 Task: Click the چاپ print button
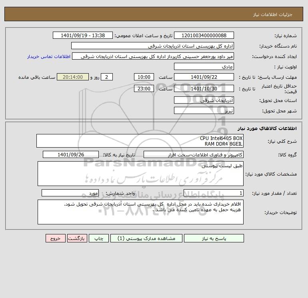(x=99, y=238)
